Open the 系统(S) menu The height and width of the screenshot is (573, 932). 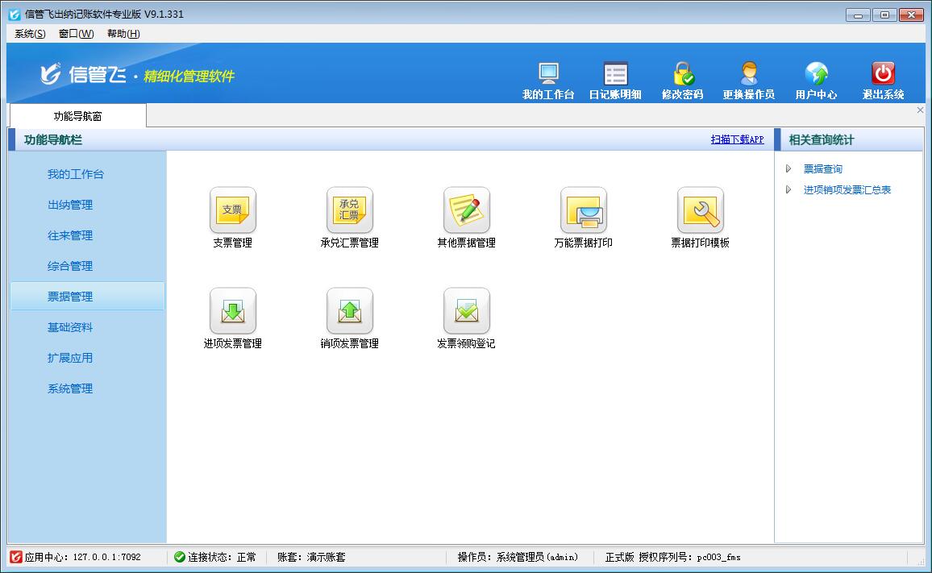(x=30, y=34)
